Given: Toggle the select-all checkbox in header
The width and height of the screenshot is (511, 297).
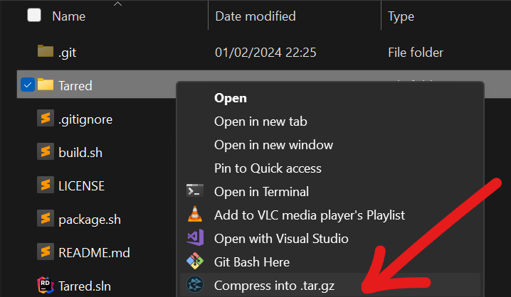Looking at the screenshot, I should (33, 16).
